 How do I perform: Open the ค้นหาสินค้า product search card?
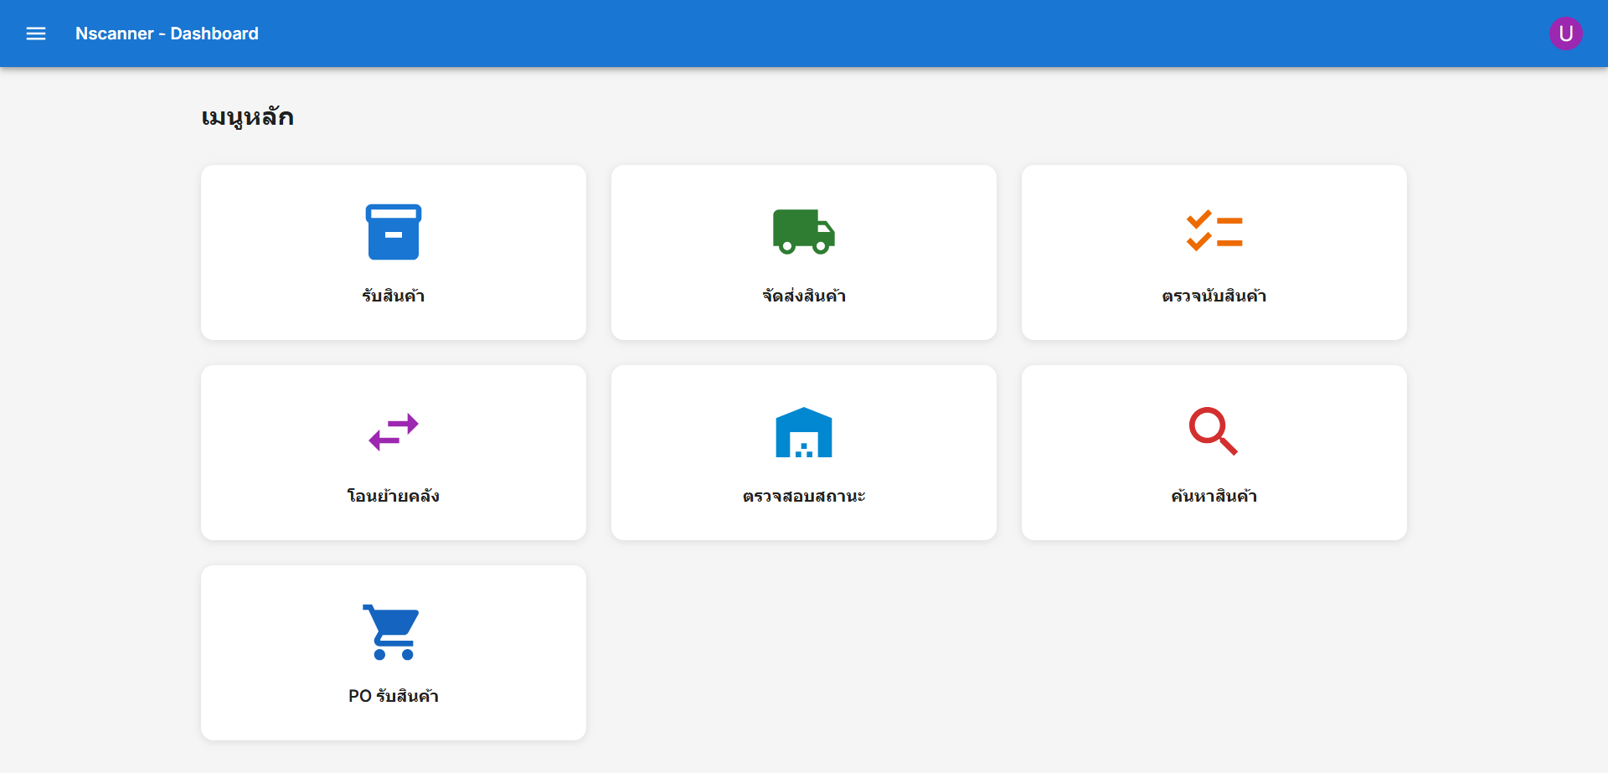click(1214, 452)
